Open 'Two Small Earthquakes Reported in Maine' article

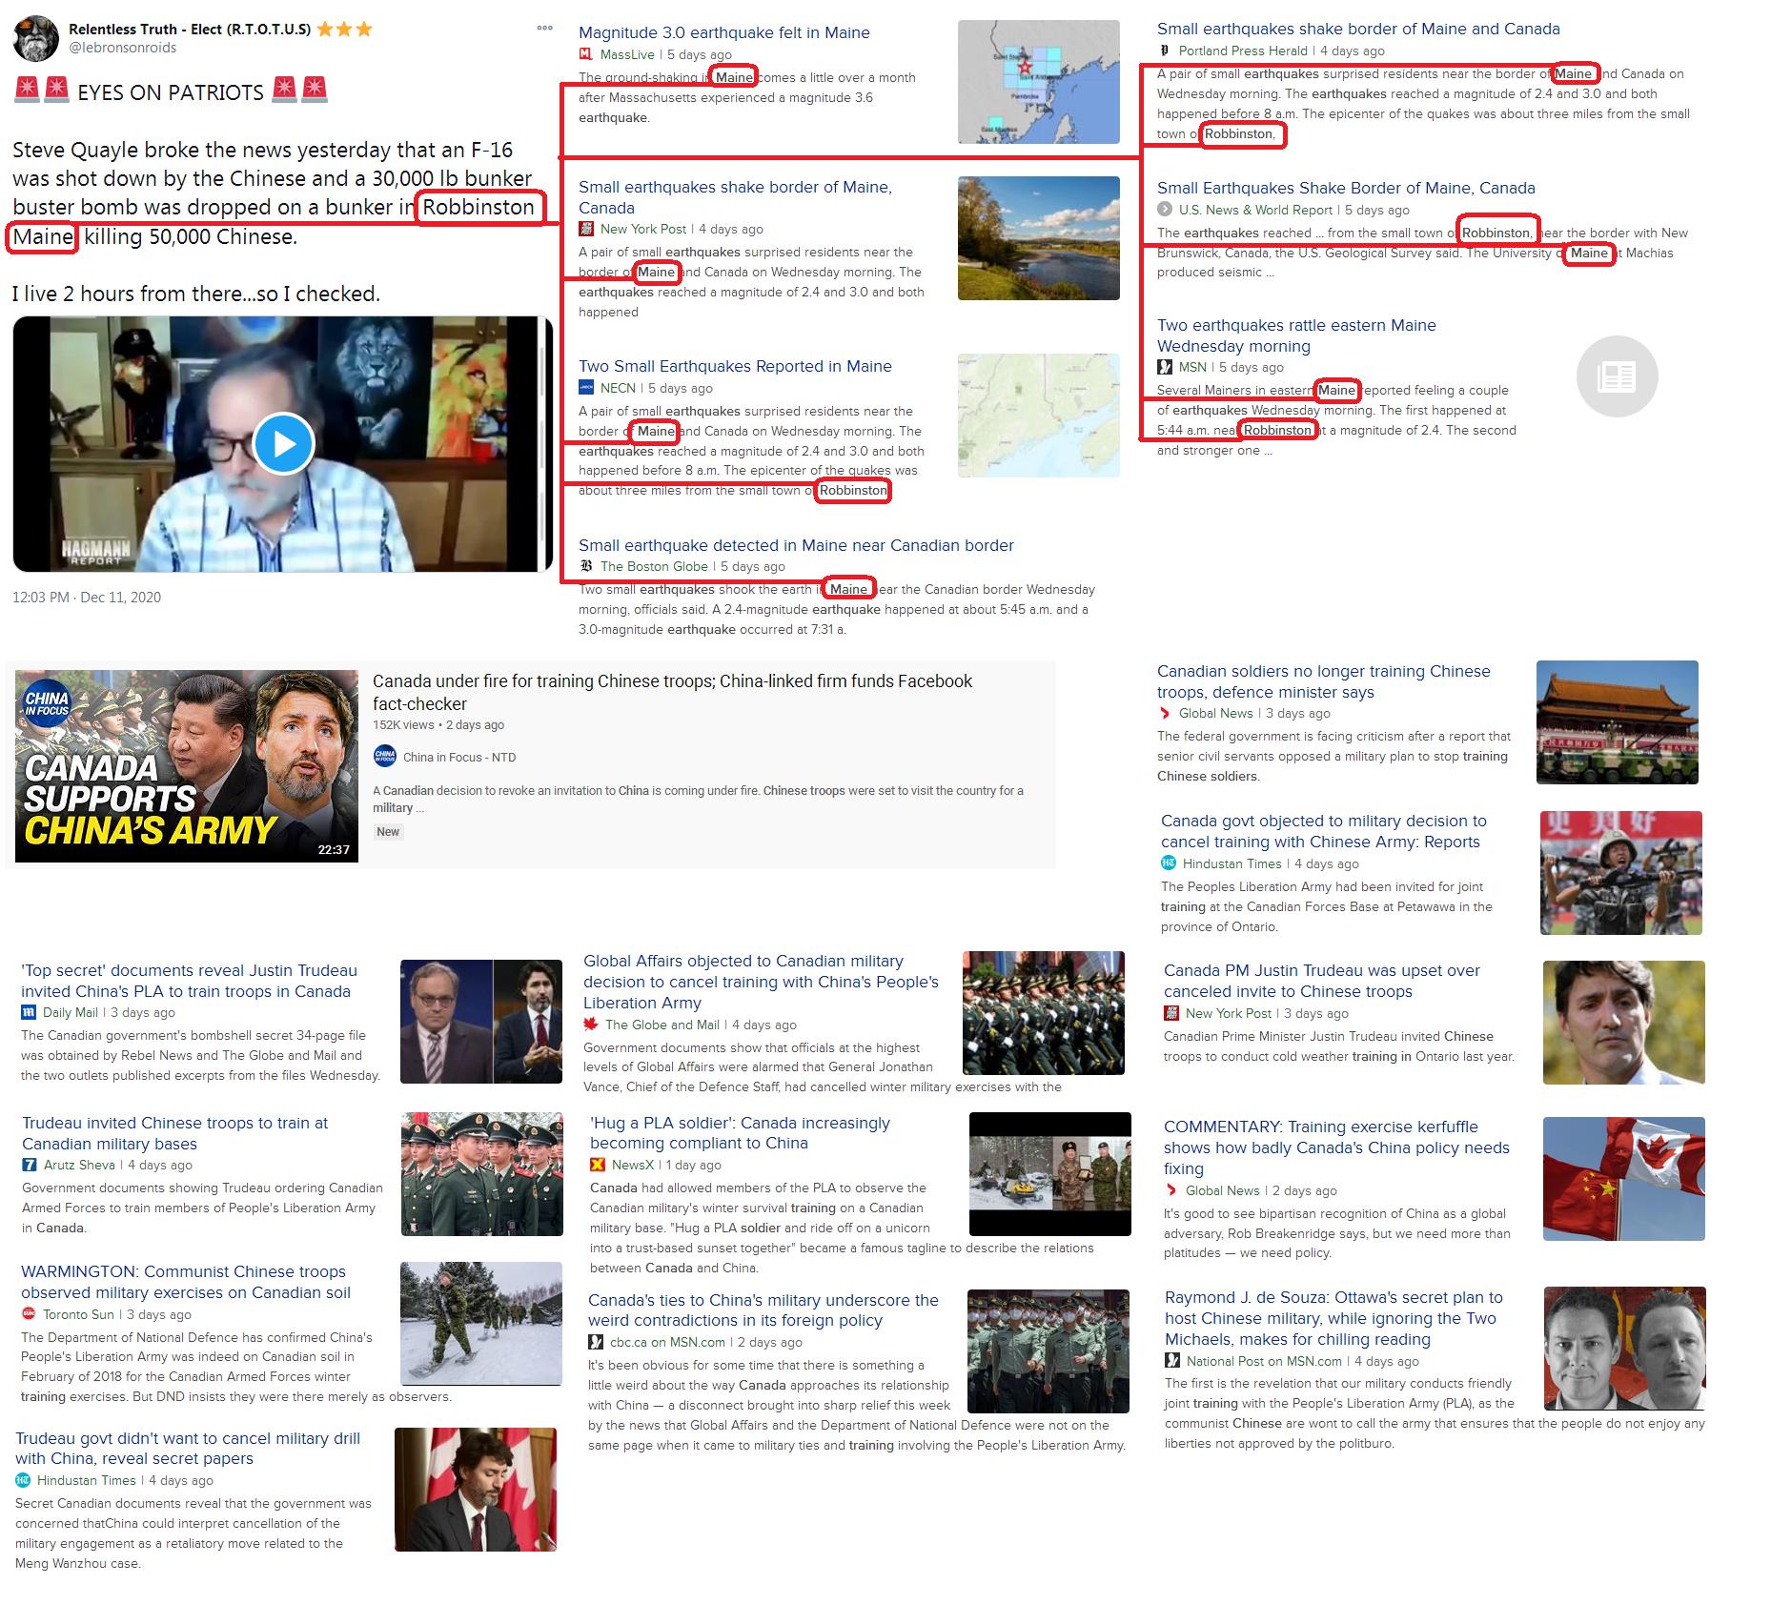click(x=735, y=366)
